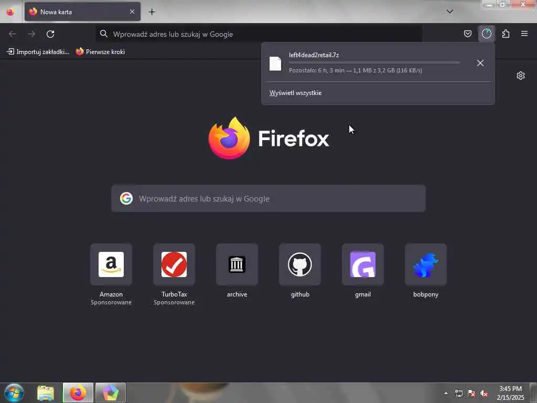The width and height of the screenshot is (537, 403).
Task: Open Wyświetl wszystkie downloads
Action: pyautogui.click(x=296, y=93)
